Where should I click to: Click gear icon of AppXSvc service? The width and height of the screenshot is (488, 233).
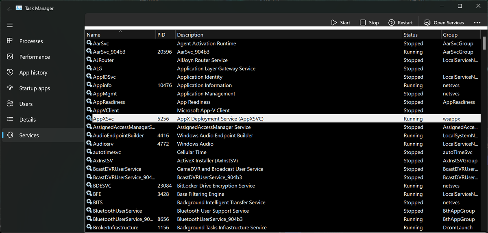tap(89, 119)
